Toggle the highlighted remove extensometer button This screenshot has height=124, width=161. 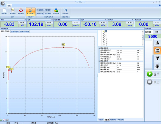click(x=31, y=12)
